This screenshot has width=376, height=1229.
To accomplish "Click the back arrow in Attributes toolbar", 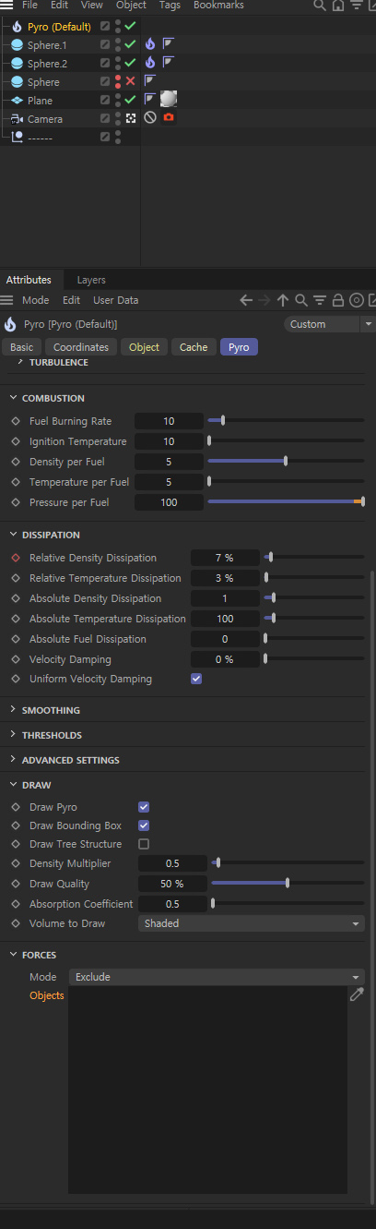I will pos(246,300).
